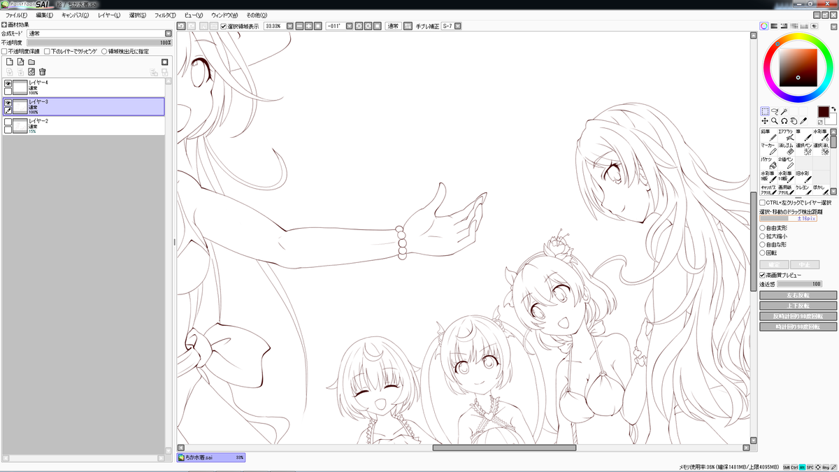Image resolution: width=839 pixels, height=472 pixels.
Task: Open the ファイル menu
Action: 16,15
